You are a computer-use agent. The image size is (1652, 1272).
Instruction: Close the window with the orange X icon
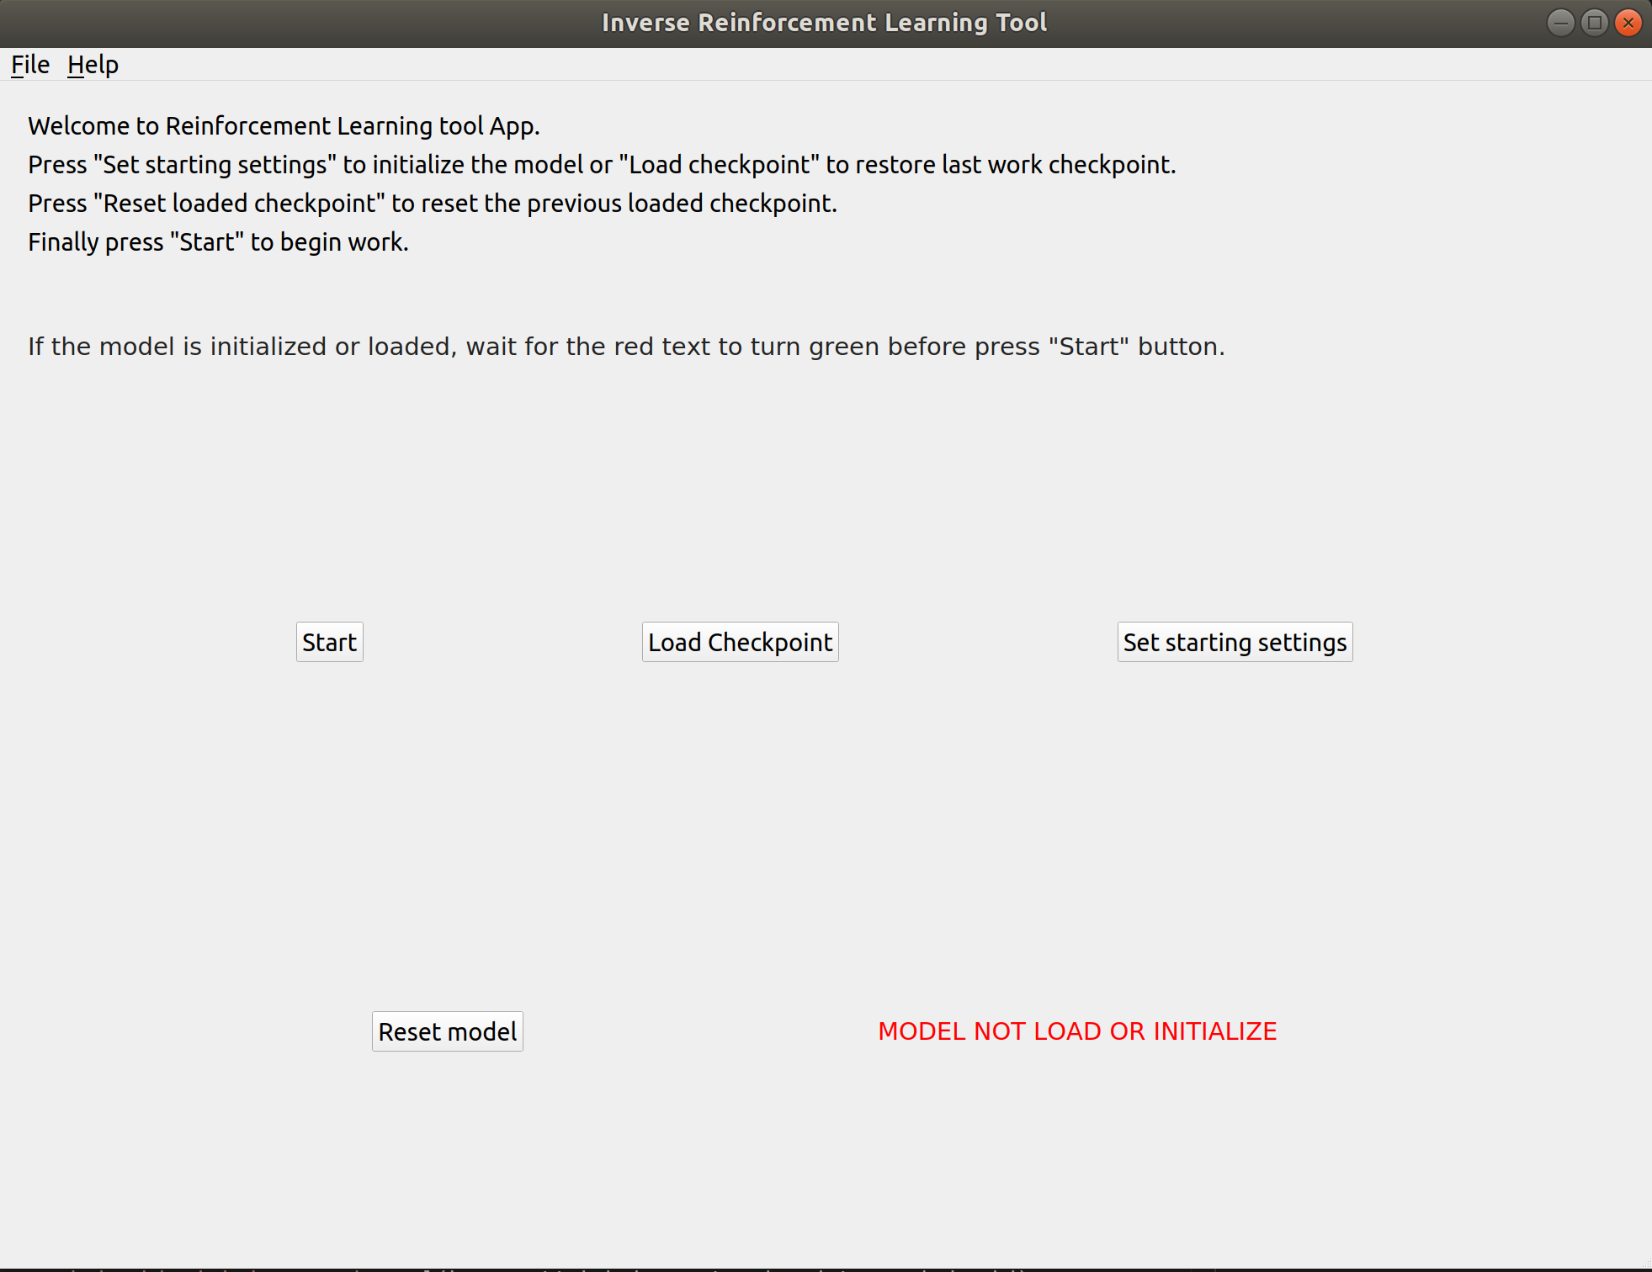tap(1628, 23)
